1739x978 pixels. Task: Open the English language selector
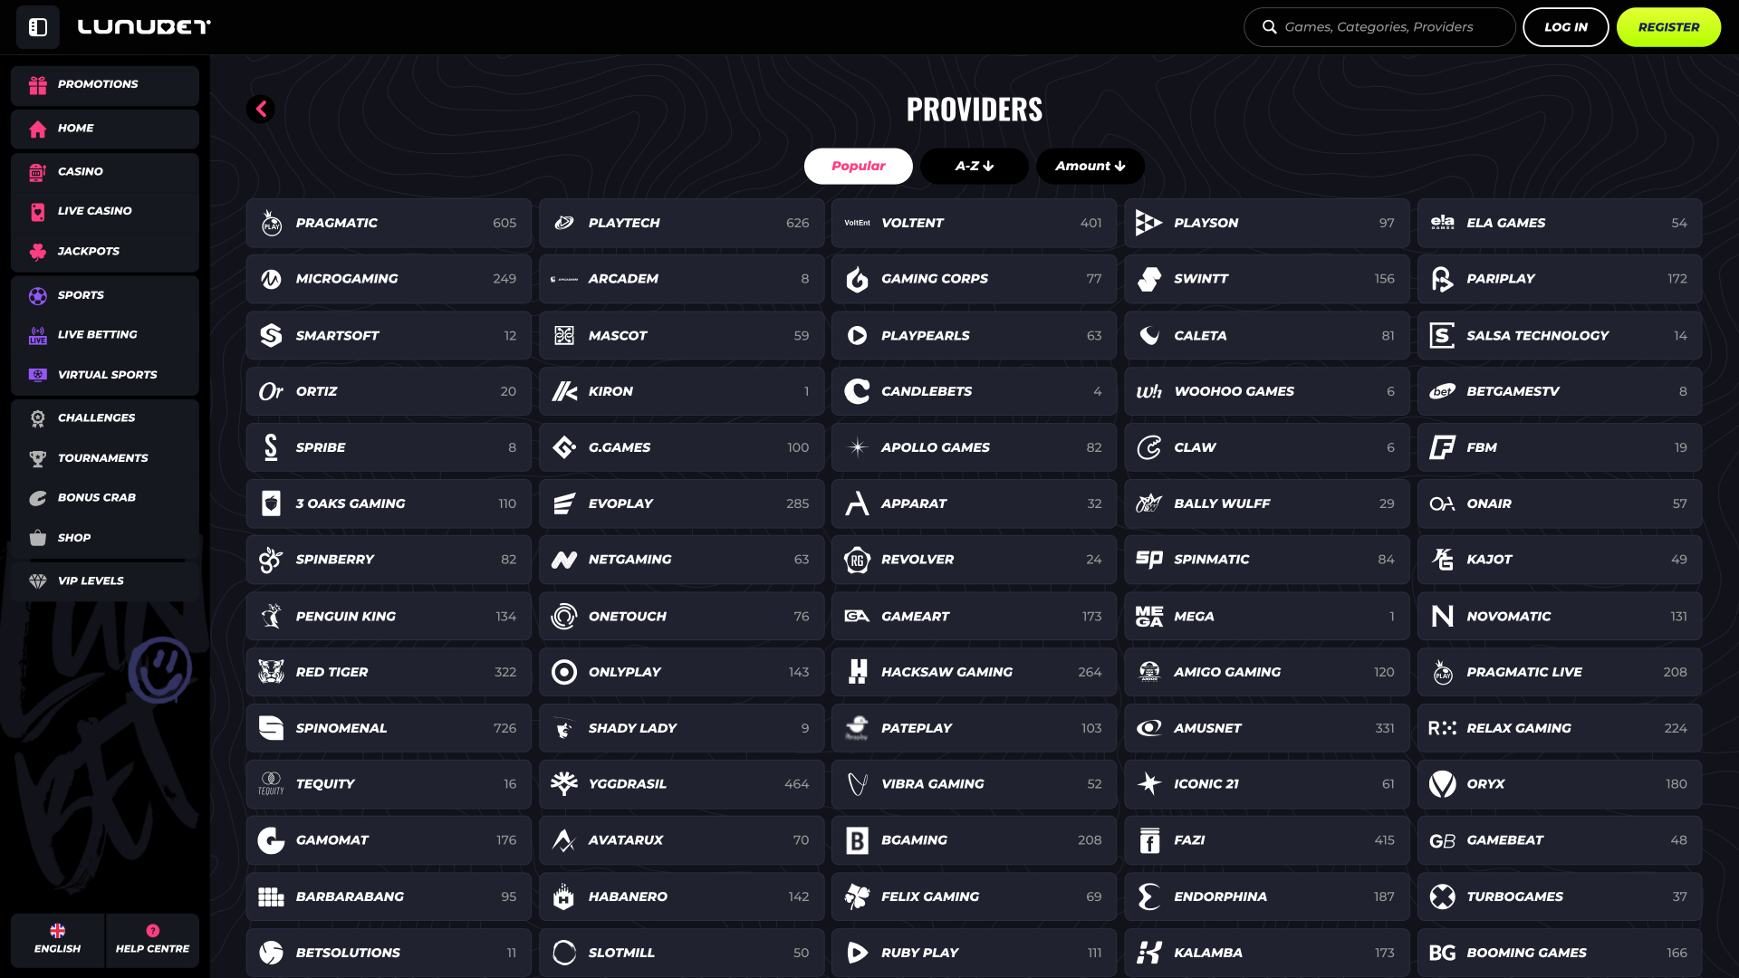pyautogui.click(x=57, y=940)
